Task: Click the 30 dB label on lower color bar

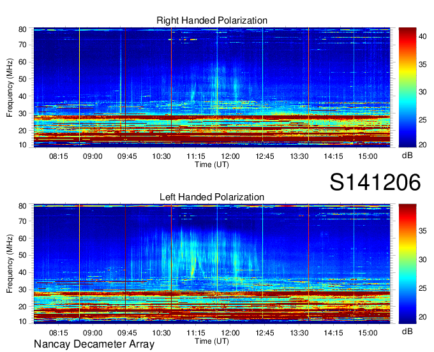Action: [x=423, y=260]
